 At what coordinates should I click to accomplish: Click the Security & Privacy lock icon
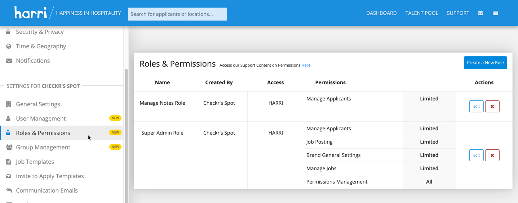click(8, 32)
